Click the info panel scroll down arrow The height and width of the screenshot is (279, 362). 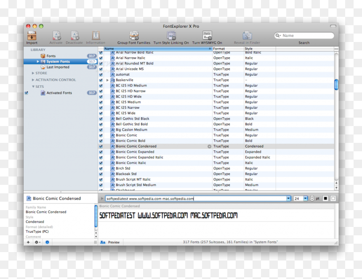[96, 237]
